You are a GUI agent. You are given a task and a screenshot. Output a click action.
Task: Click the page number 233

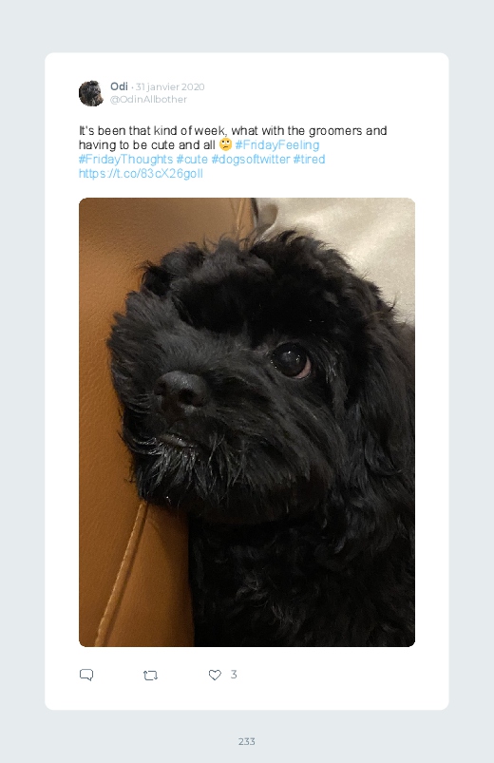tap(247, 741)
